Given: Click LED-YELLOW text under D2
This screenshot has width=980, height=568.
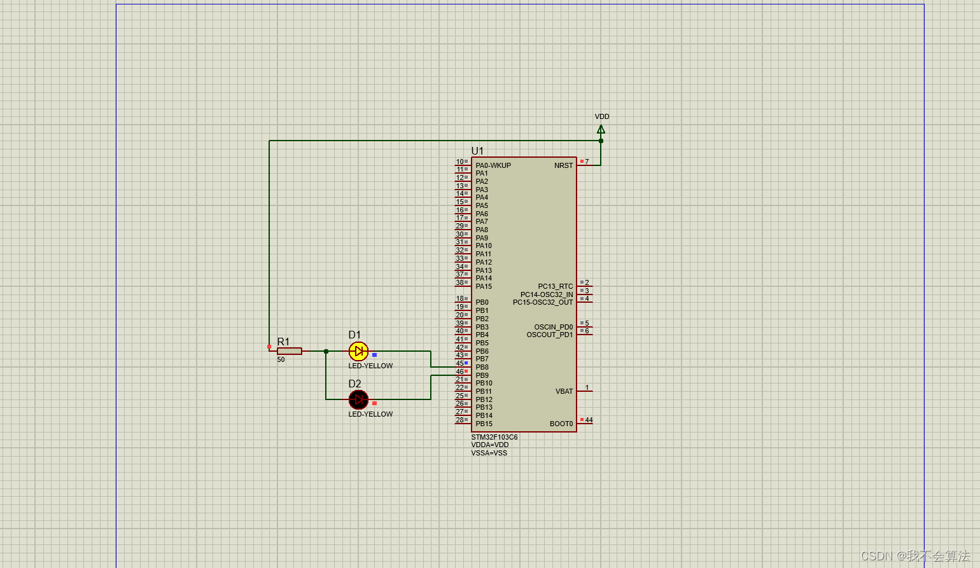Looking at the screenshot, I should click(x=370, y=414).
